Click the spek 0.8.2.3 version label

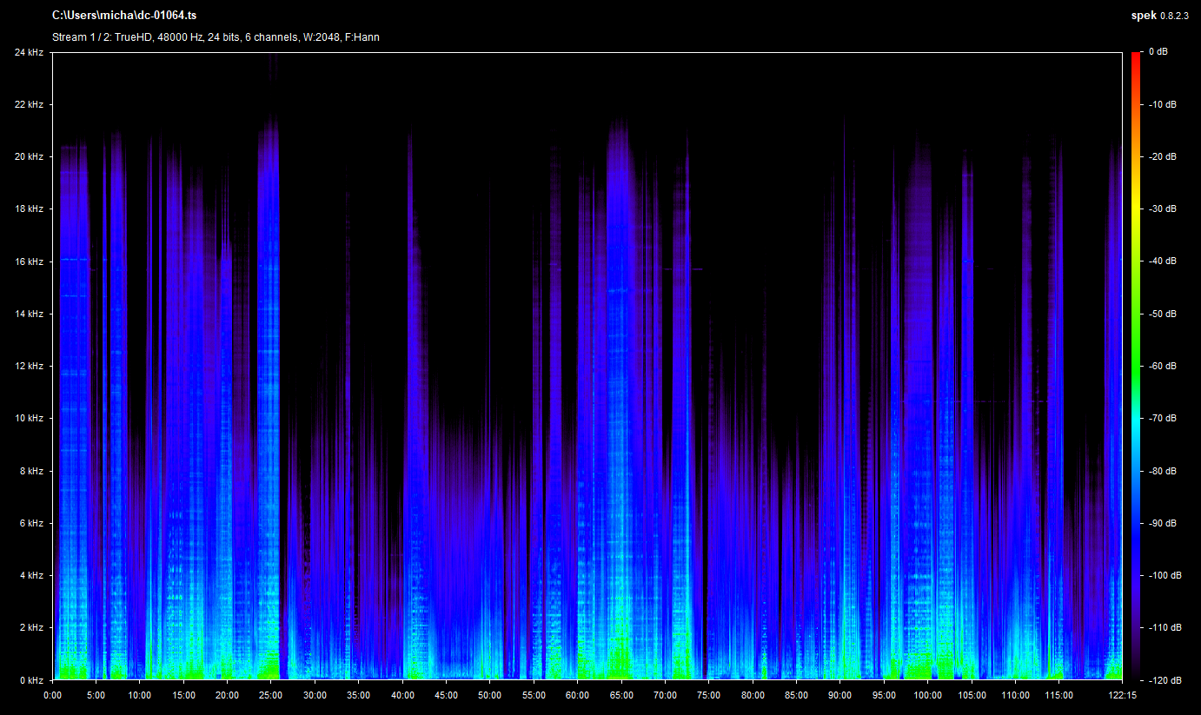click(1161, 16)
